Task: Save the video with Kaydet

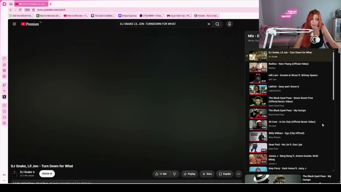Action: tap(225, 174)
